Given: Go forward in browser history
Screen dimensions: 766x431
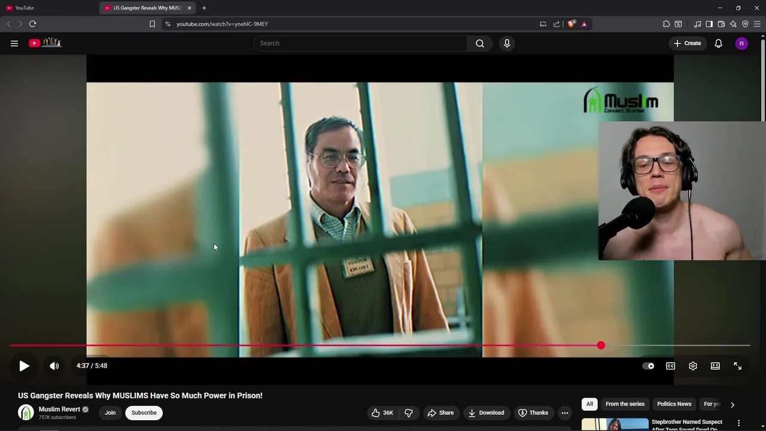Looking at the screenshot, I should 20,24.
